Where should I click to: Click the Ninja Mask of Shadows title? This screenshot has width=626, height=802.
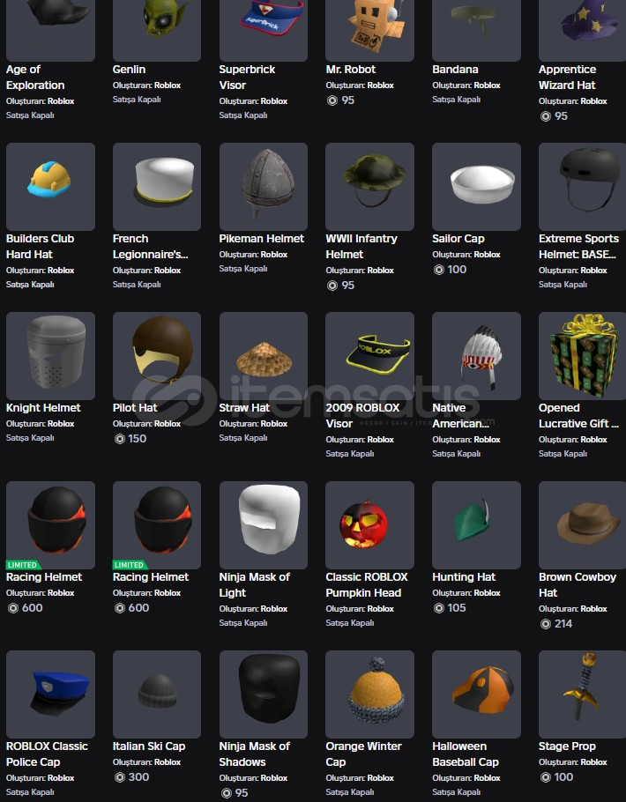click(x=255, y=754)
